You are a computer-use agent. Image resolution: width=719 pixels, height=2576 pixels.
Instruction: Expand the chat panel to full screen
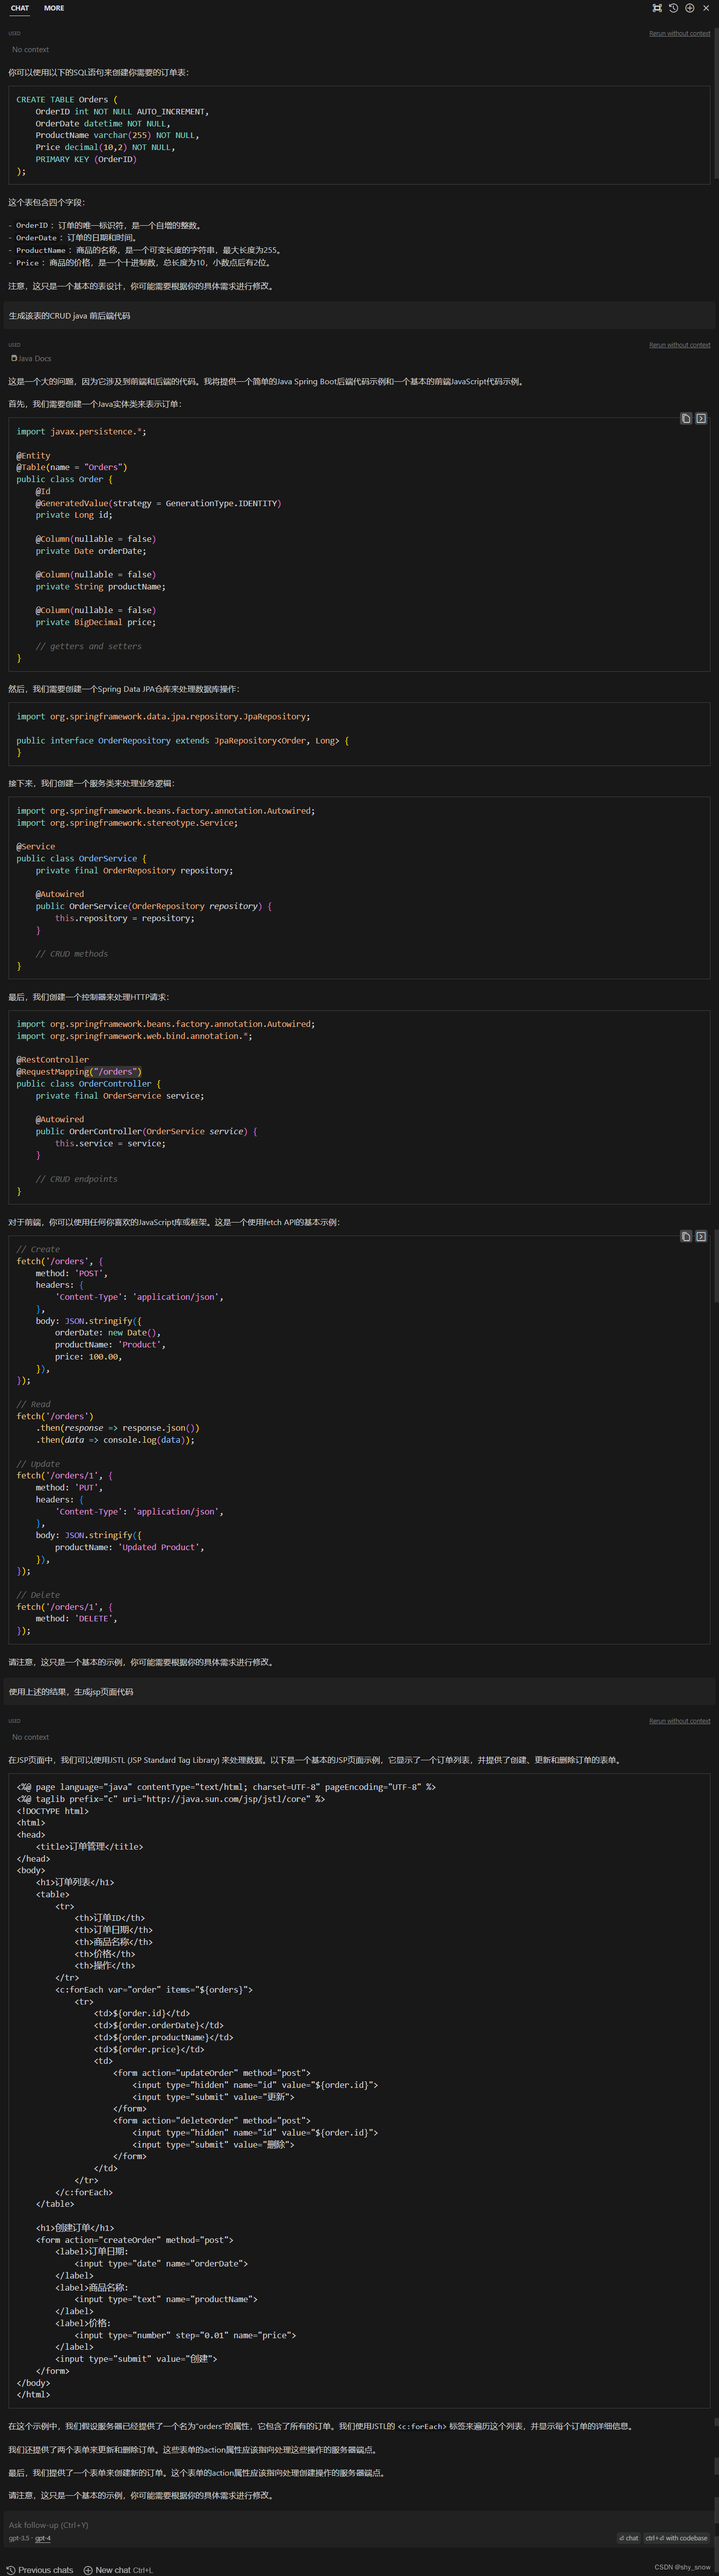point(657,8)
